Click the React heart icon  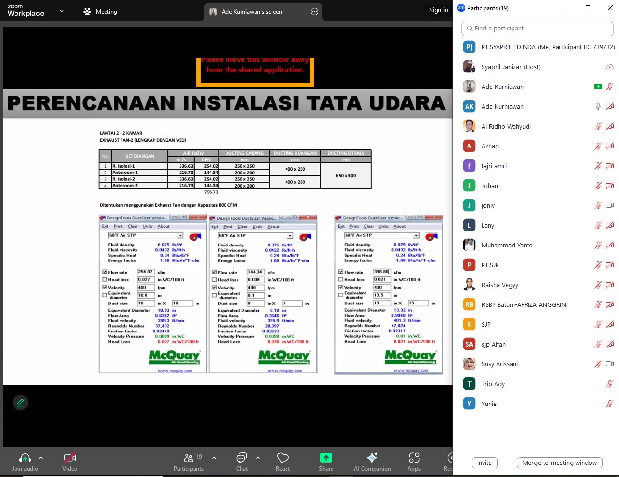click(283, 458)
